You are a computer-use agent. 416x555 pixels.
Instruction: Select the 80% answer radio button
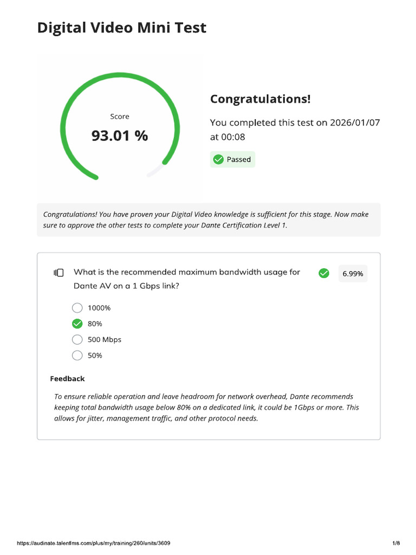click(x=77, y=324)
